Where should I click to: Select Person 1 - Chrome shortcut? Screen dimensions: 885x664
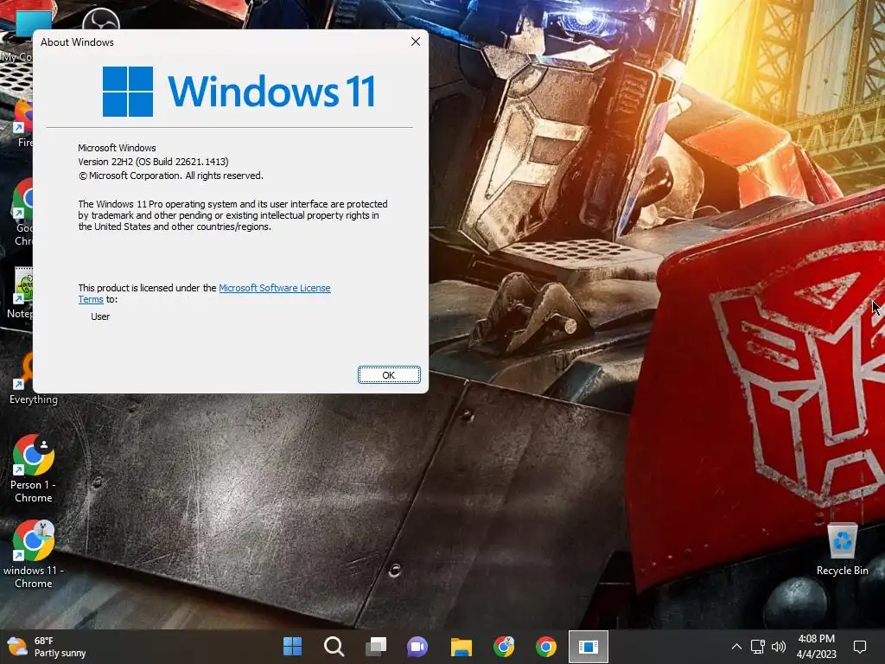tap(34, 469)
